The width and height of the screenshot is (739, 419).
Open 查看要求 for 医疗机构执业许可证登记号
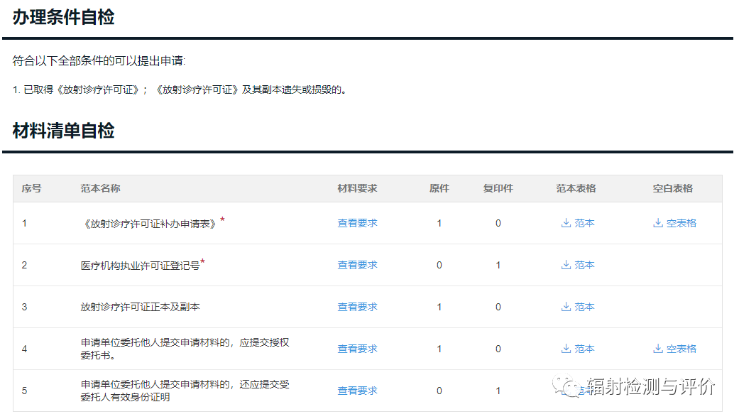(x=357, y=264)
